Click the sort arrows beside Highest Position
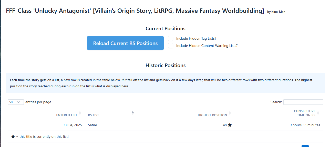The image size is (330, 147). 230,113
